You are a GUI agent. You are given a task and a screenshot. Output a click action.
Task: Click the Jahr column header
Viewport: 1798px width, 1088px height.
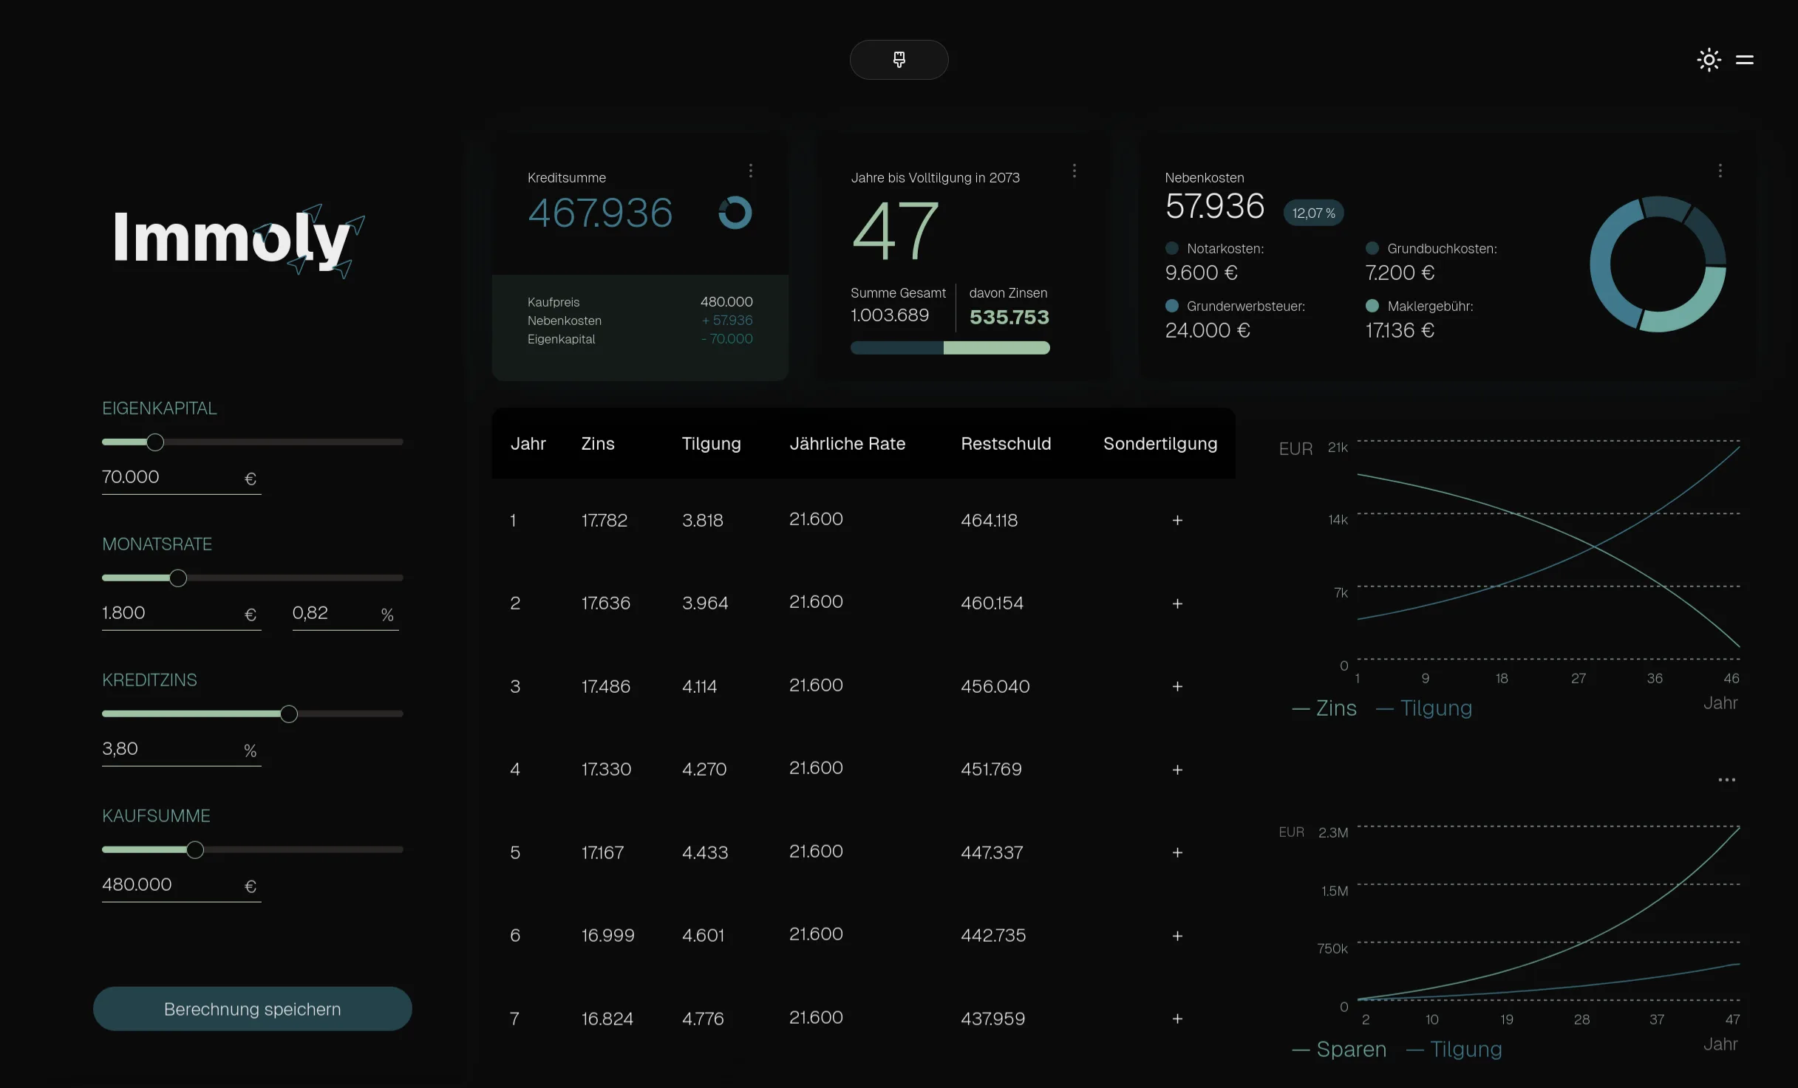click(528, 444)
